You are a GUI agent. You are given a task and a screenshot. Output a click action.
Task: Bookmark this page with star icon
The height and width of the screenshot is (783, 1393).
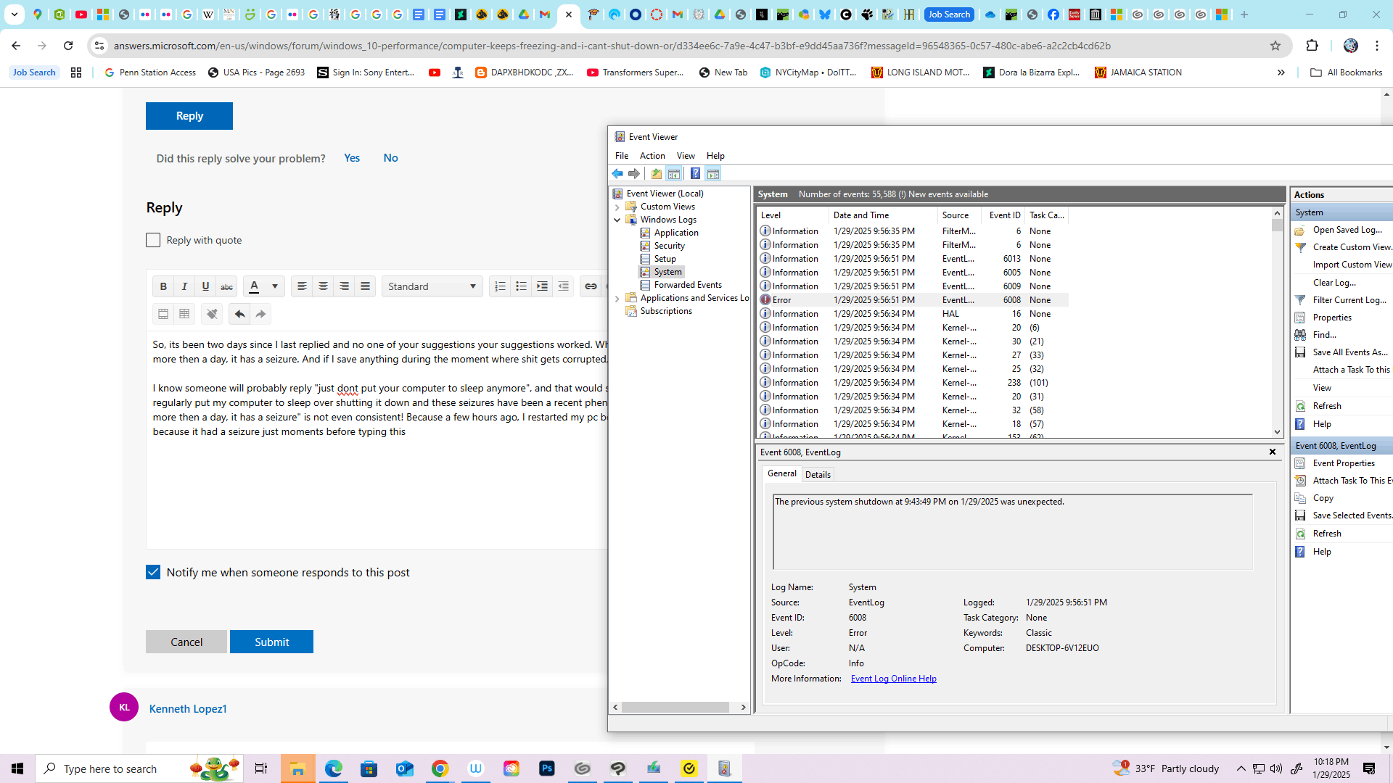click(1275, 46)
